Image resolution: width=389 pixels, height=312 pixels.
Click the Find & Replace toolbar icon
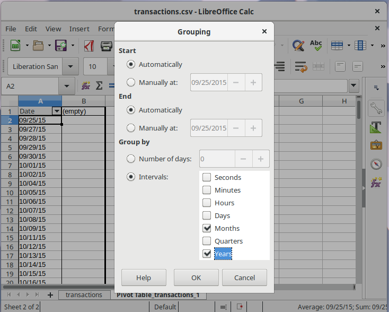pyautogui.click(x=298, y=46)
